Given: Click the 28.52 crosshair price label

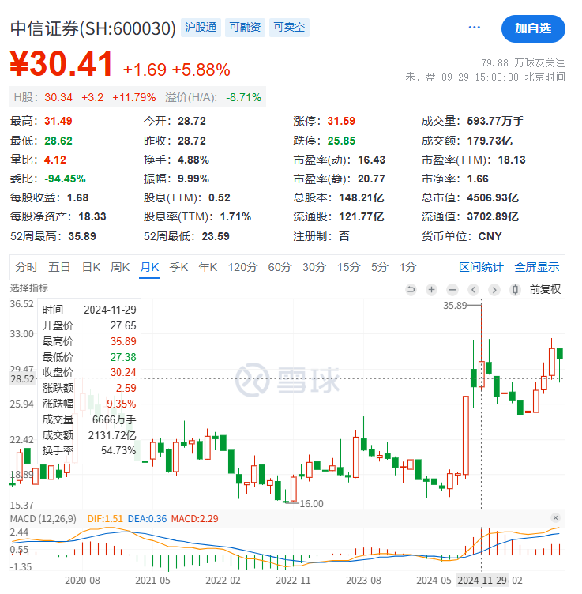Looking at the screenshot, I should pos(22,379).
